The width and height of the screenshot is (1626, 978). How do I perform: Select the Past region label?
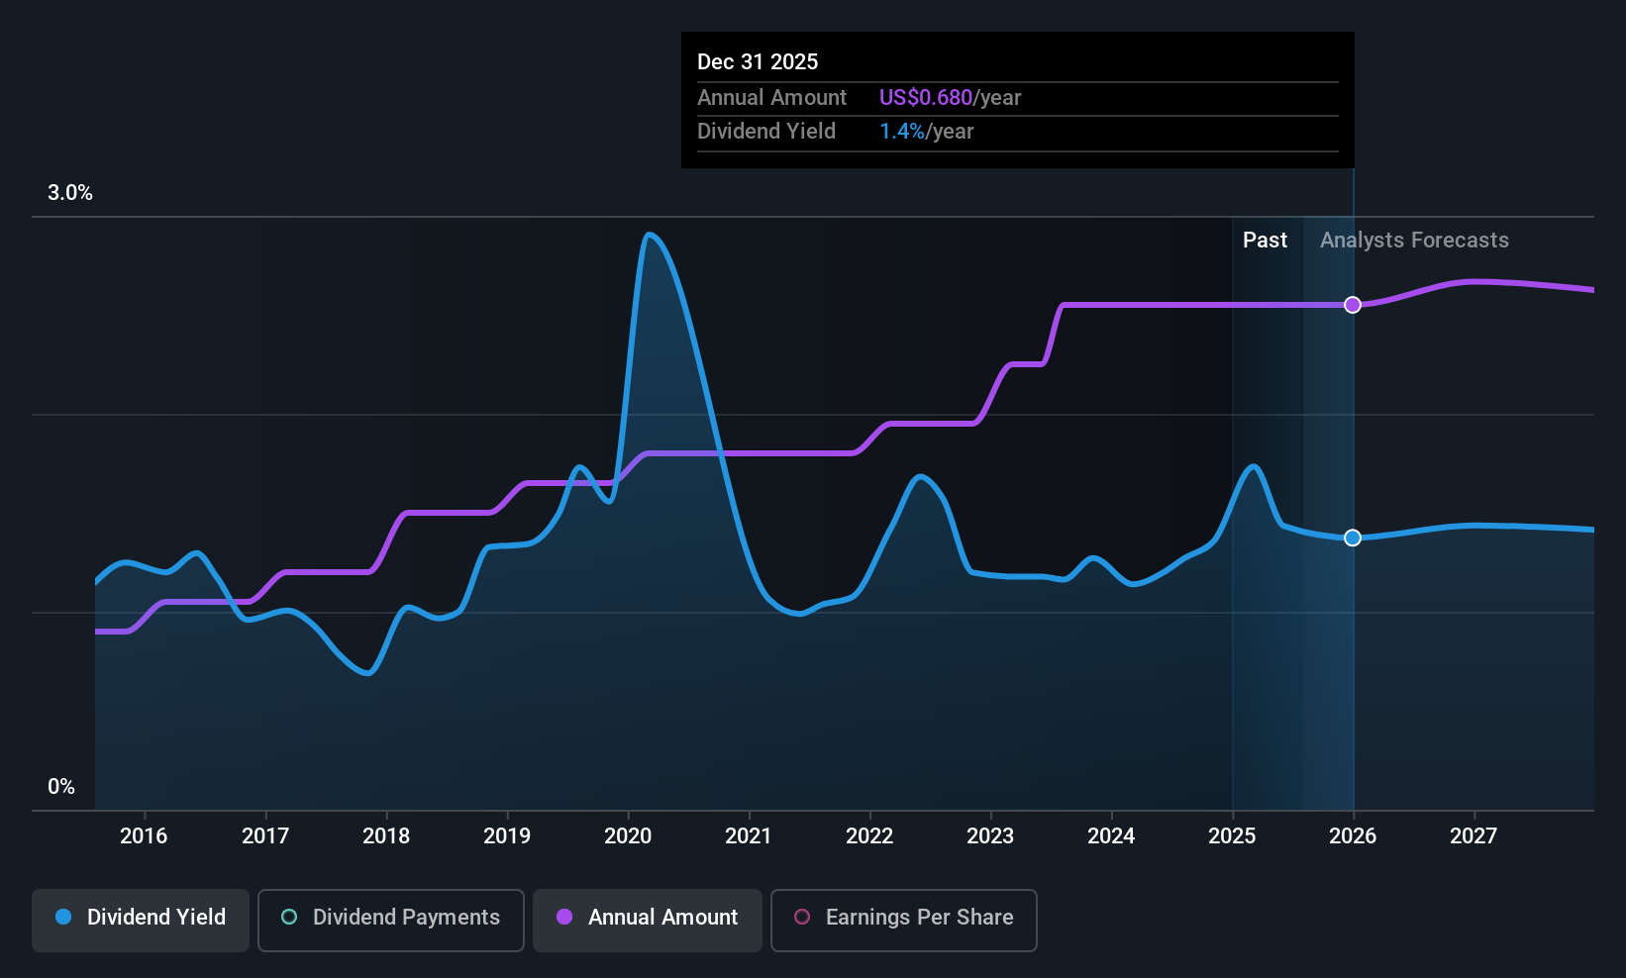pos(1265,240)
